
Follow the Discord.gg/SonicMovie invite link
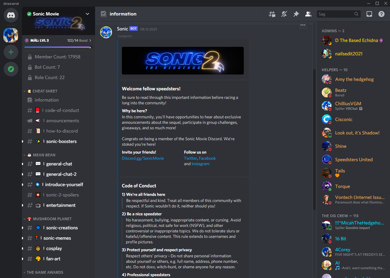point(143,158)
